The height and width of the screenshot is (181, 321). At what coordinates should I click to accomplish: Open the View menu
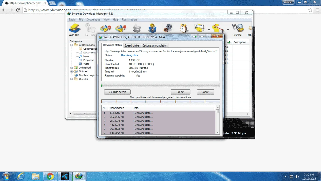106,20
